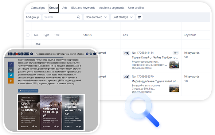This screenshot has width=215, height=135.
Task: Click Add link under first 10 keywords
Action: point(186,57)
